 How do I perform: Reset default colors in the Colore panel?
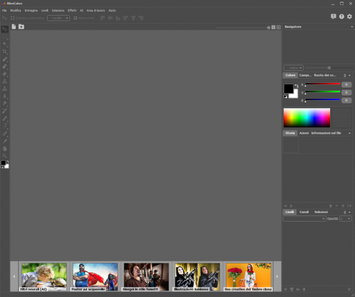tap(285, 97)
